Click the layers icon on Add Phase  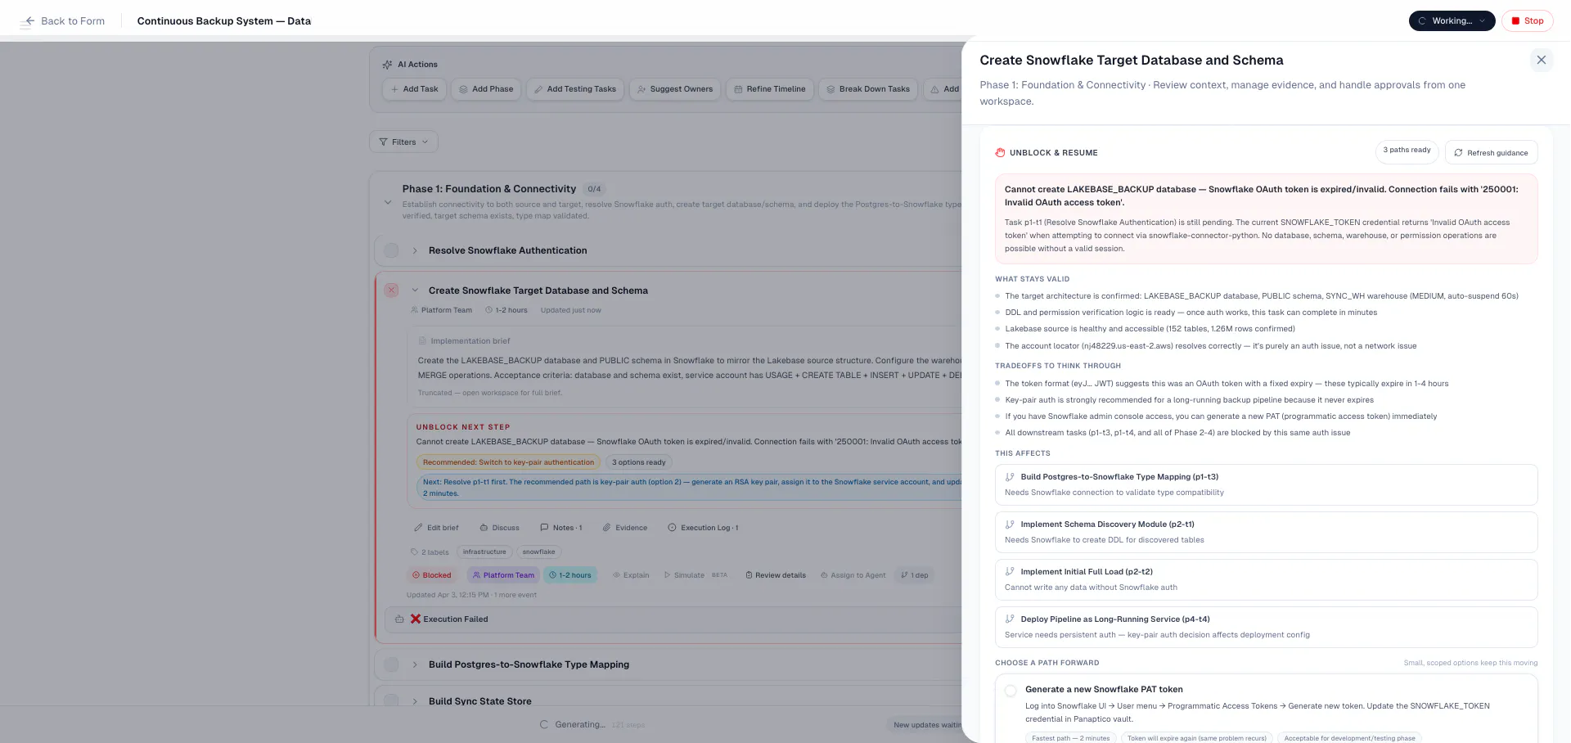pyautogui.click(x=463, y=89)
